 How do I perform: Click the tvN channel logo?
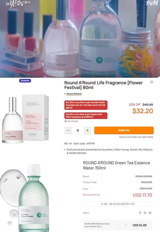152,3
